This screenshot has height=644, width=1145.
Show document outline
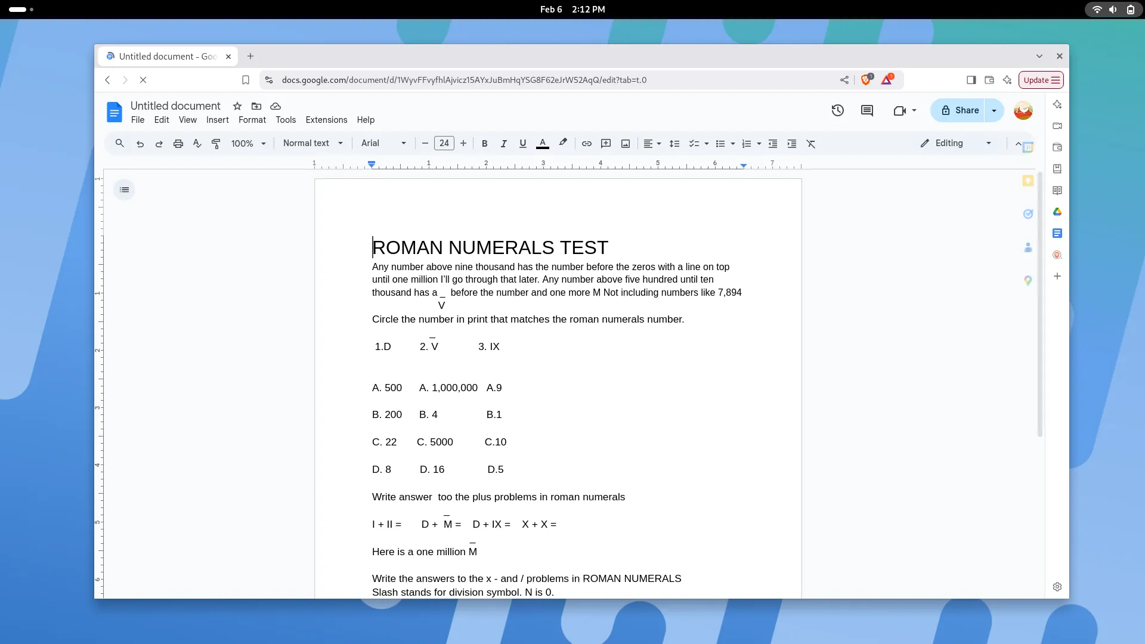(x=124, y=190)
